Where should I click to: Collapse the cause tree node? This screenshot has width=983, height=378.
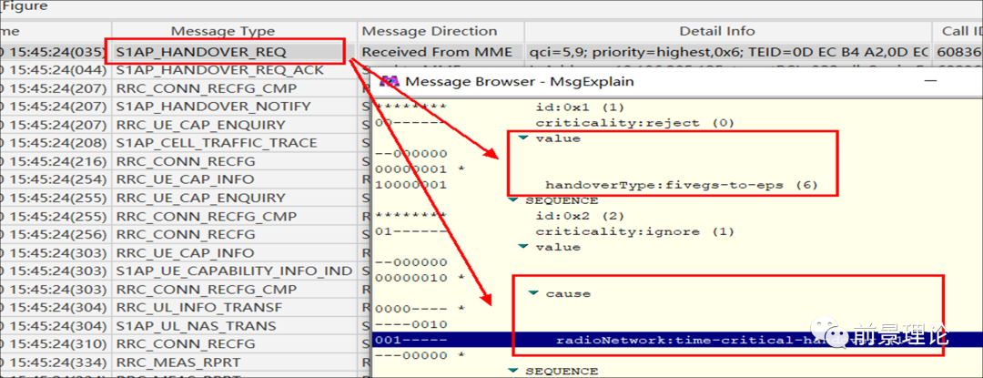coord(533,293)
